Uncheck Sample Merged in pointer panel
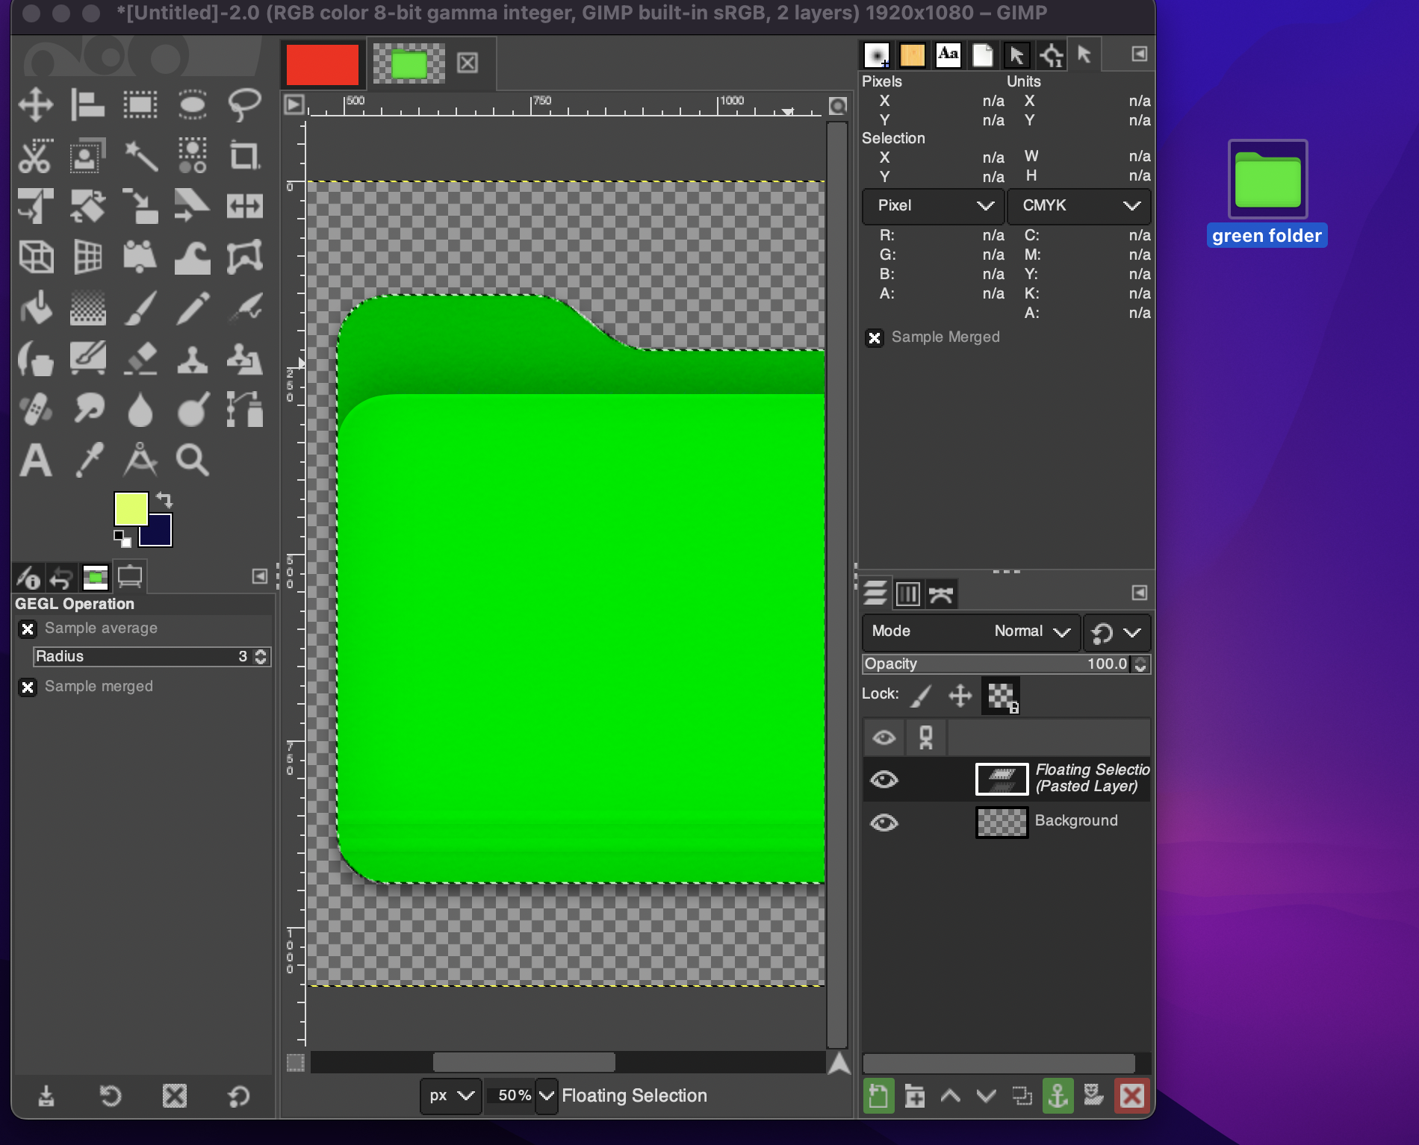The height and width of the screenshot is (1145, 1419). [874, 337]
